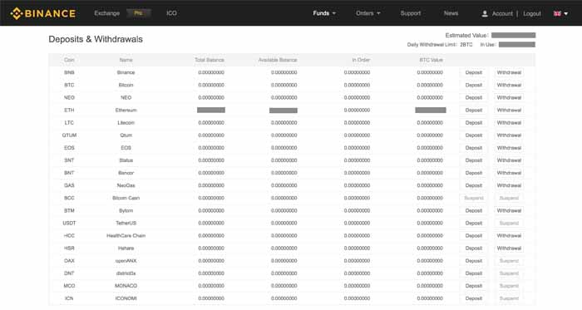Go to the Exchange page
This screenshot has height=310, width=582.
[107, 13]
